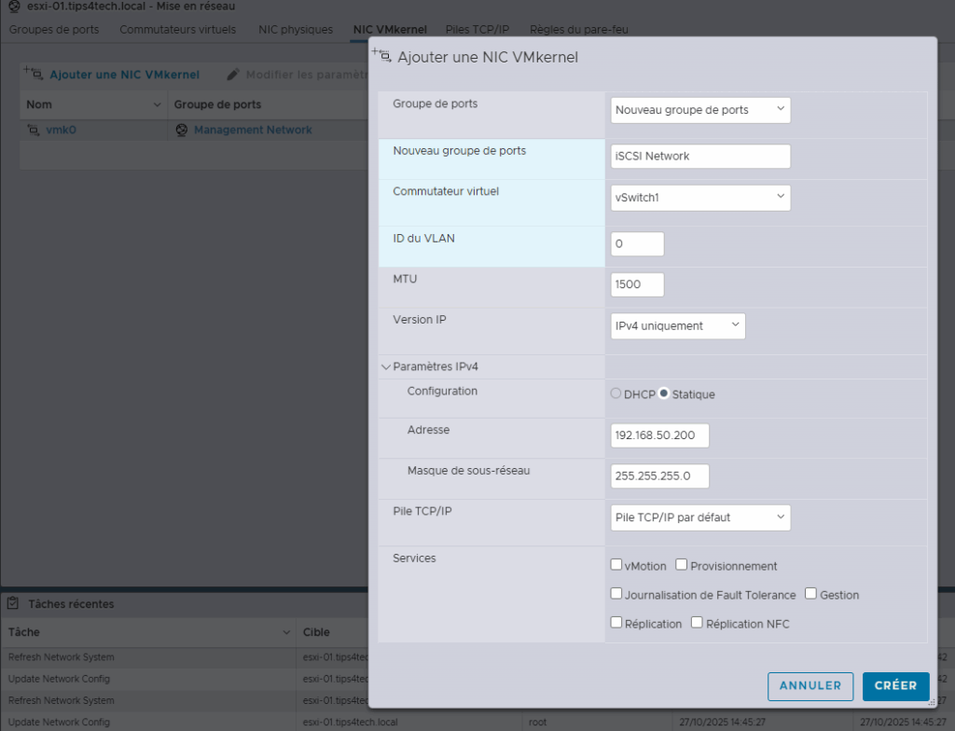Open the Commutateur virtuel vSwitch1 dropdown

coord(700,198)
